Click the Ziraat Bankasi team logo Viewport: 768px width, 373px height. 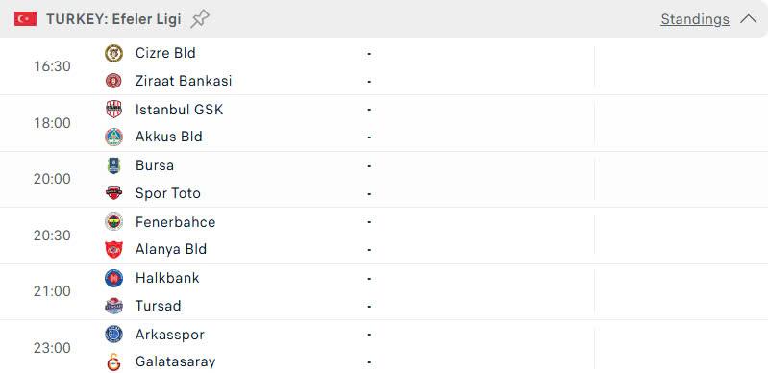point(113,81)
